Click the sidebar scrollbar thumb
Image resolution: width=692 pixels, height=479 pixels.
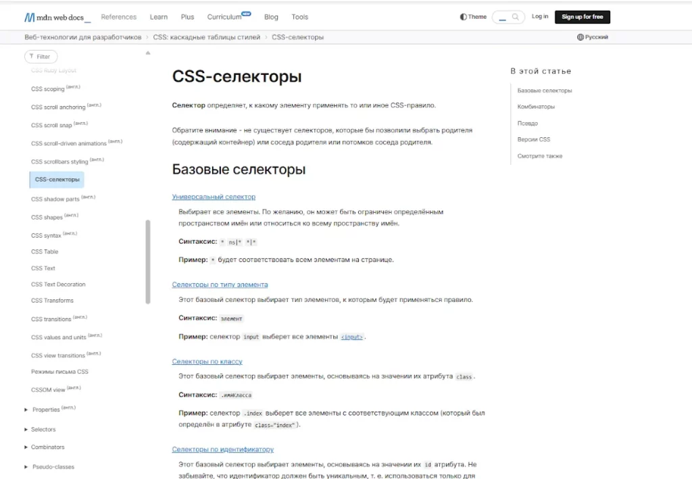tap(148, 262)
